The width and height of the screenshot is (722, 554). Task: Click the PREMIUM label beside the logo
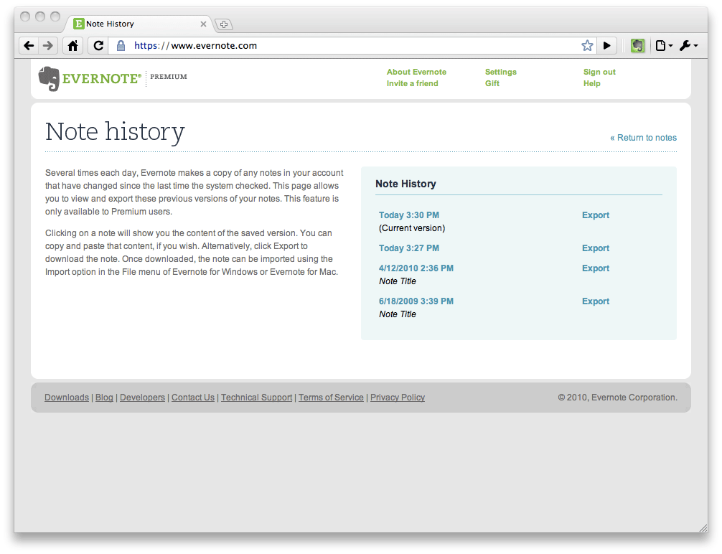point(169,77)
